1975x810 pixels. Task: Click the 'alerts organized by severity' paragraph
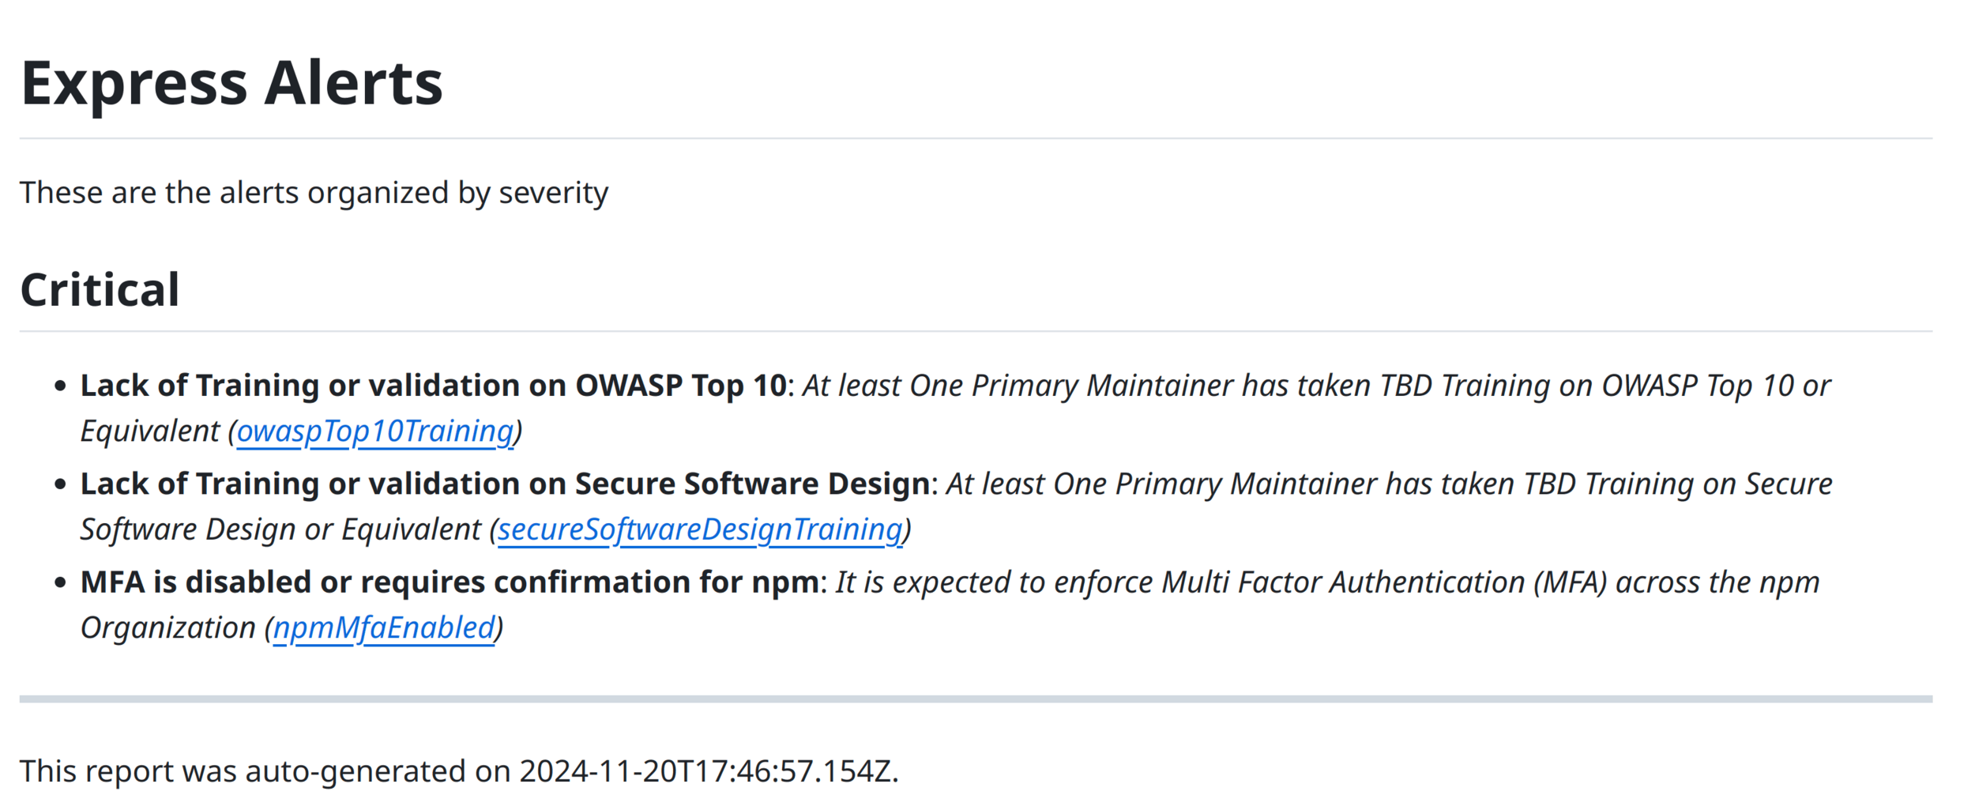point(314,193)
